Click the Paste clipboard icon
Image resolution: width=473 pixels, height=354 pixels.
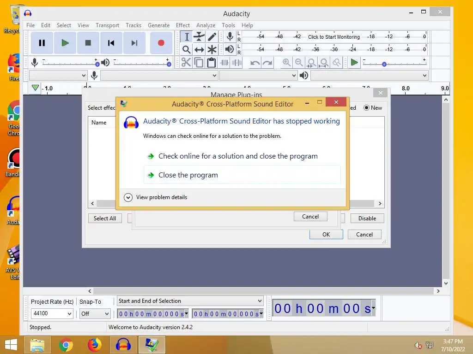[212, 63]
